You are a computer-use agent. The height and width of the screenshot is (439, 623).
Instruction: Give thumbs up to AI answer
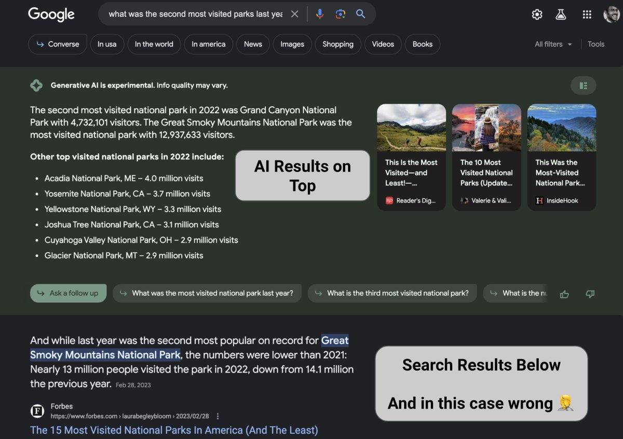point(564,294)
